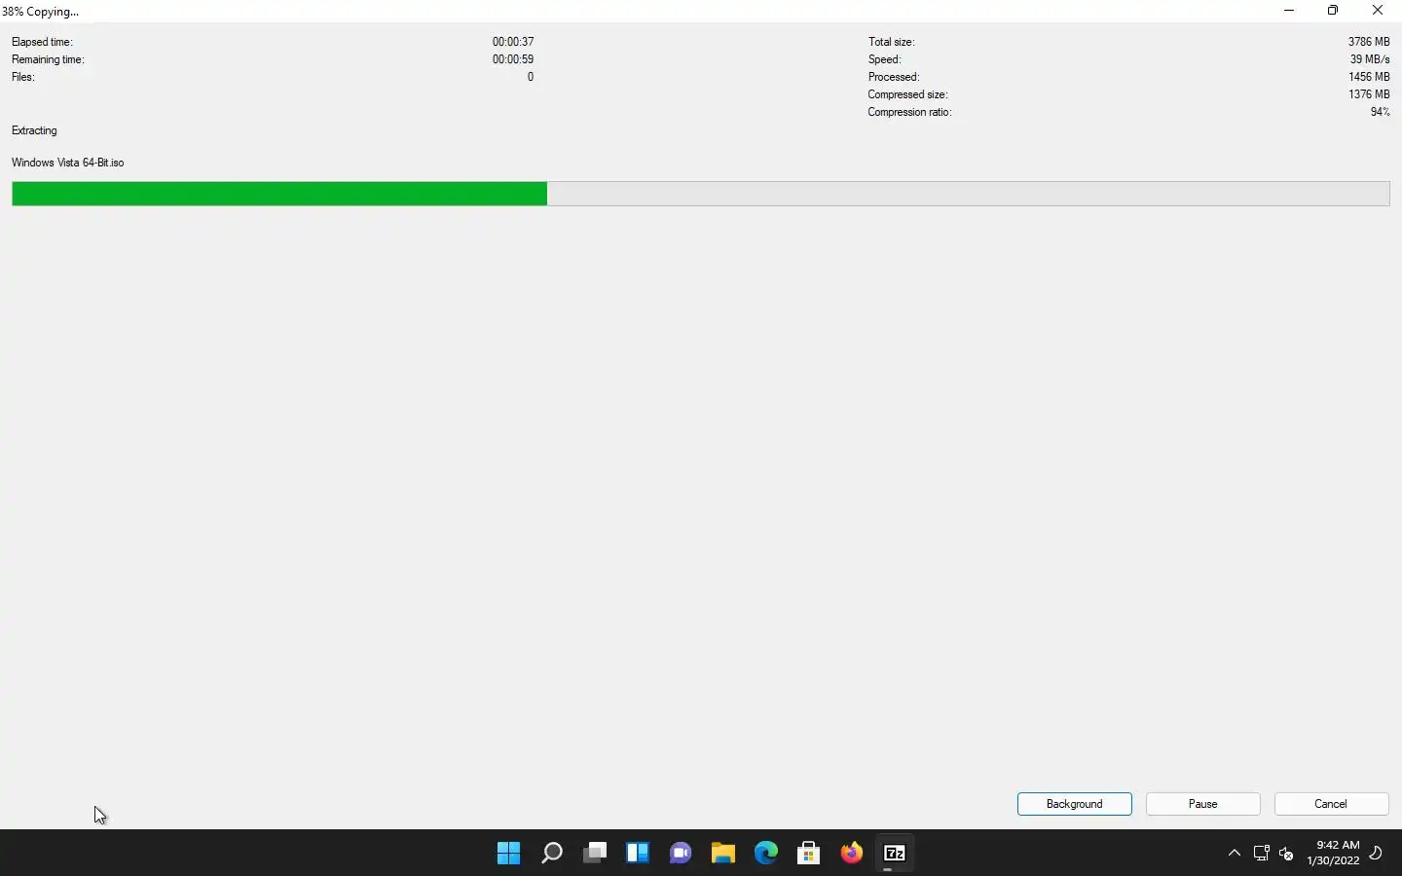Click the Compressed size value 1376 MB
This screenshot has width=1402, height=876.
click(1369, 94)
